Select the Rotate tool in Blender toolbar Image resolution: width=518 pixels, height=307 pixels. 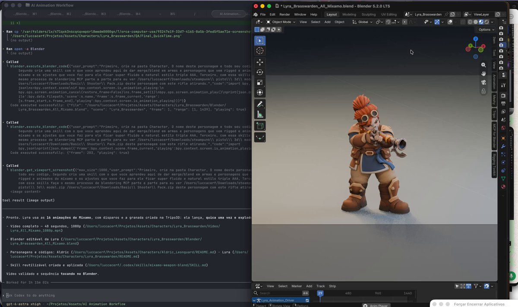pos(260,72)
